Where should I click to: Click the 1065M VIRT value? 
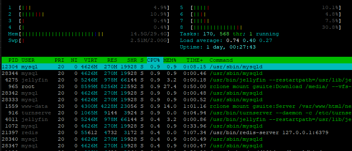89,113
